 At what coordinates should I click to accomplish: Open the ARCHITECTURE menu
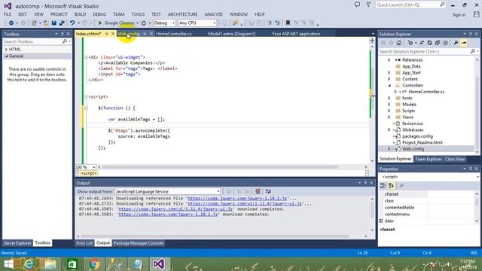click(x=182, y=14)
